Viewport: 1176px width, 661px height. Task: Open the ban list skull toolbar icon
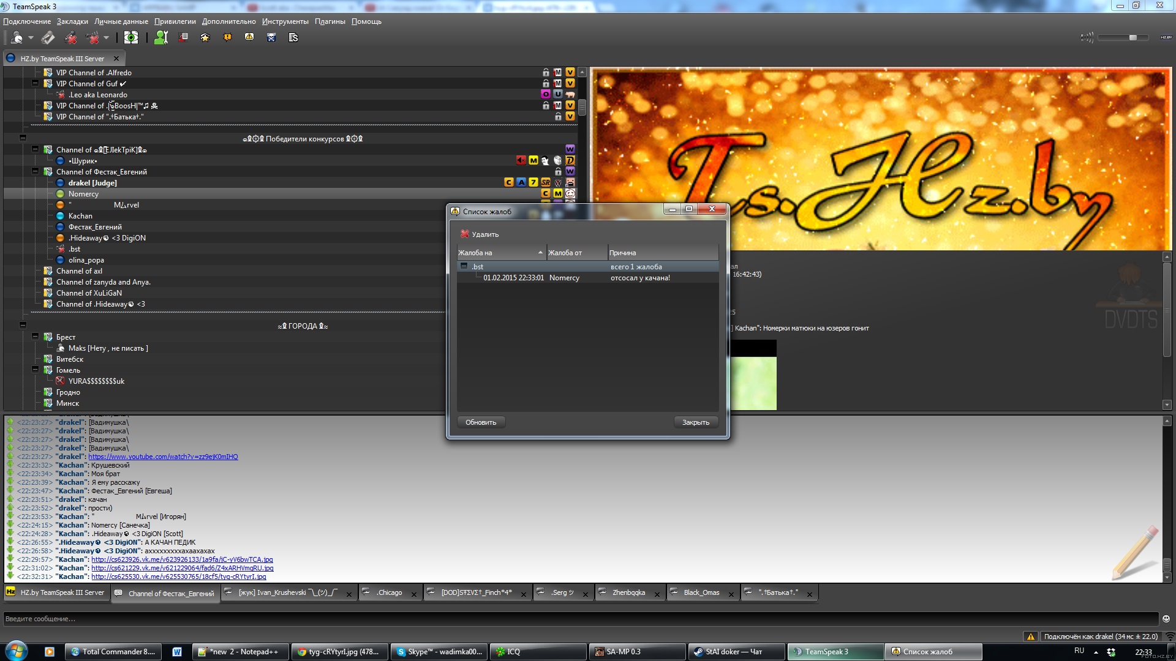point(271,37)
